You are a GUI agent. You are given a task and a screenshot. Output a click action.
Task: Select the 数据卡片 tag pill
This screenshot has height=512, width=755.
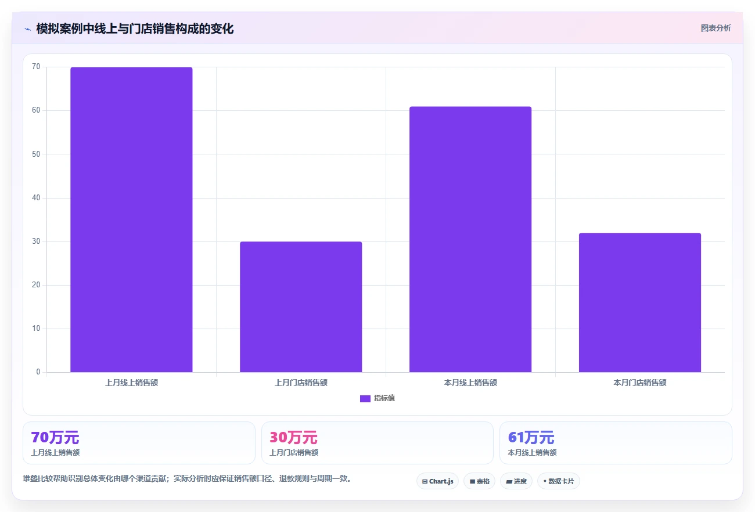click(x=559, y=481)
